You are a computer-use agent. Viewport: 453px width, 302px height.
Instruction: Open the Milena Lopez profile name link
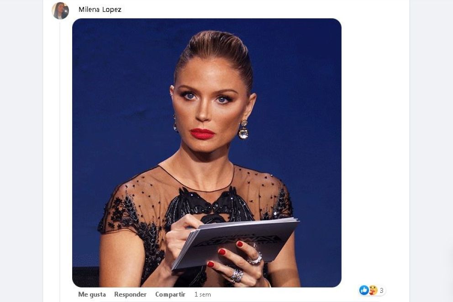click(100, 10)
